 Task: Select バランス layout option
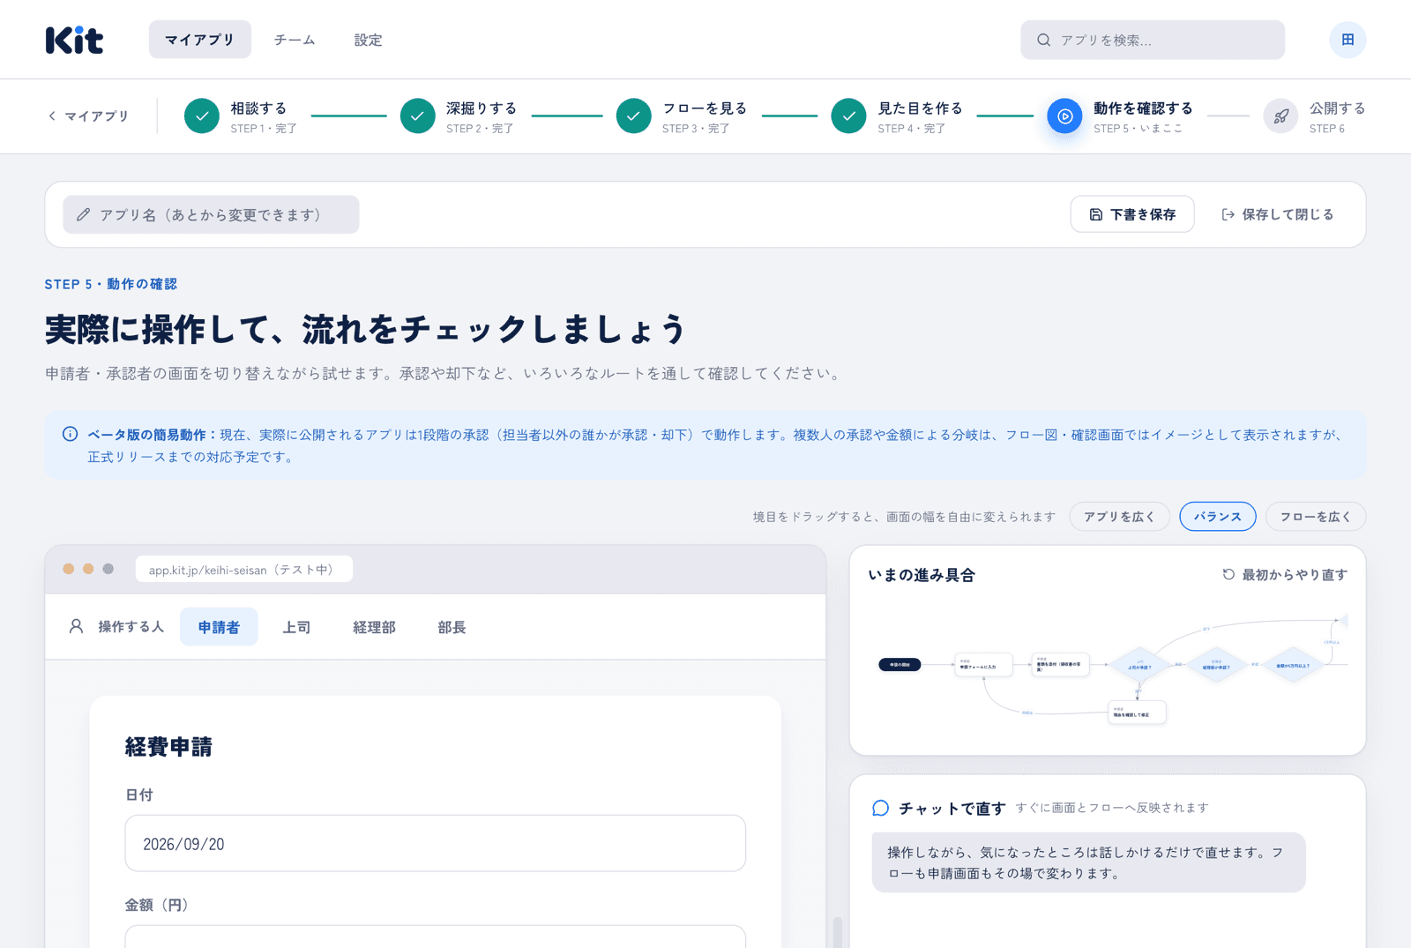(x=1218, y=517)
